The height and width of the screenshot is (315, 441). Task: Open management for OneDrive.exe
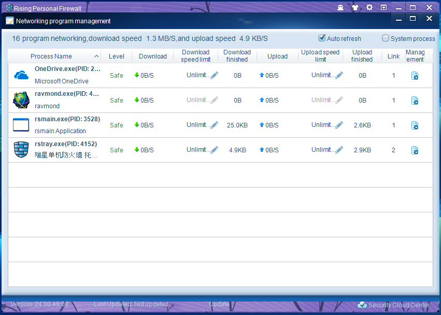[x=415, y=76]
